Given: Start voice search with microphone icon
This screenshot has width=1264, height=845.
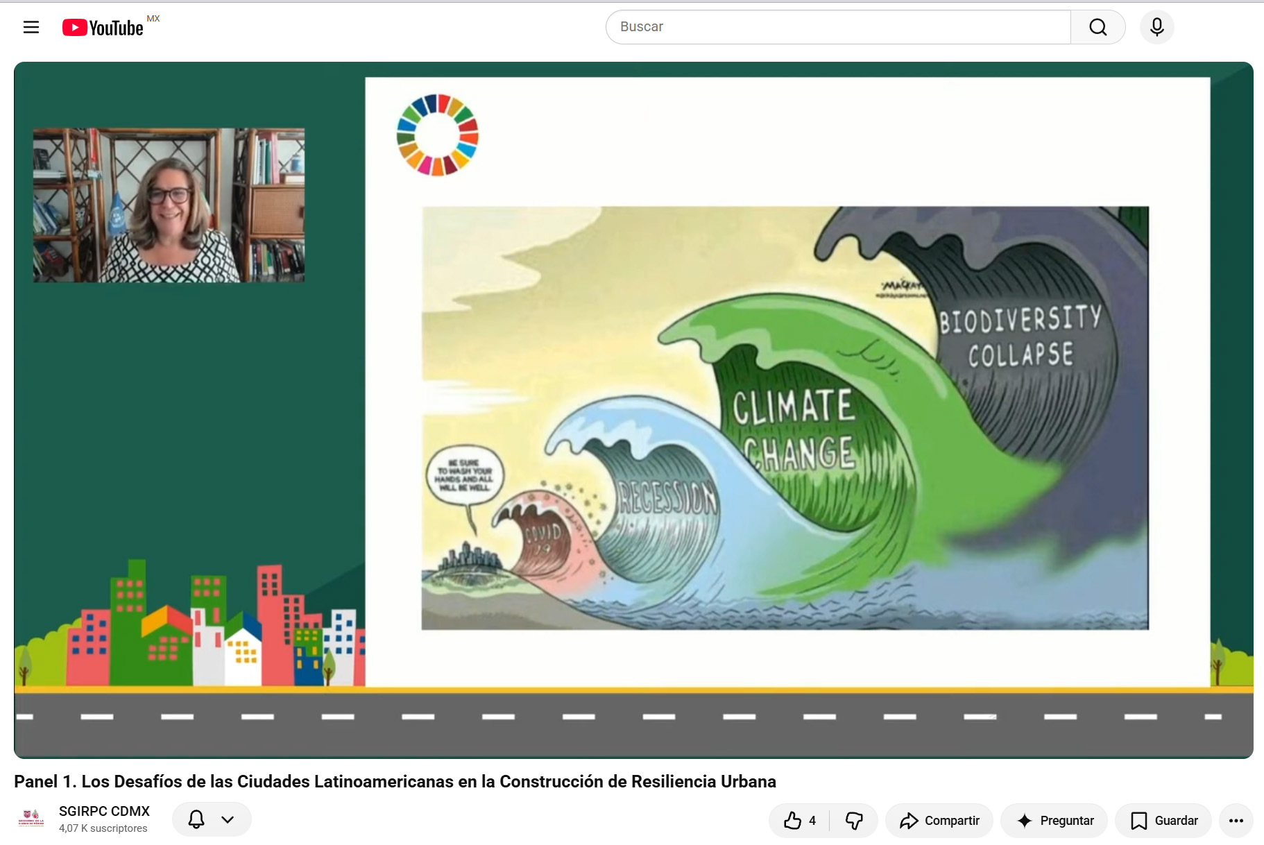Looking at the screenshot, I should pyautogui.click(x=1156, y=27).
